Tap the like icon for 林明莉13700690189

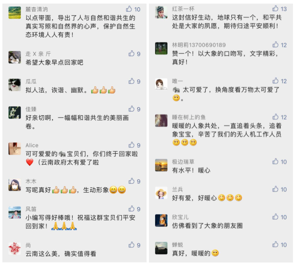(276, 45)
